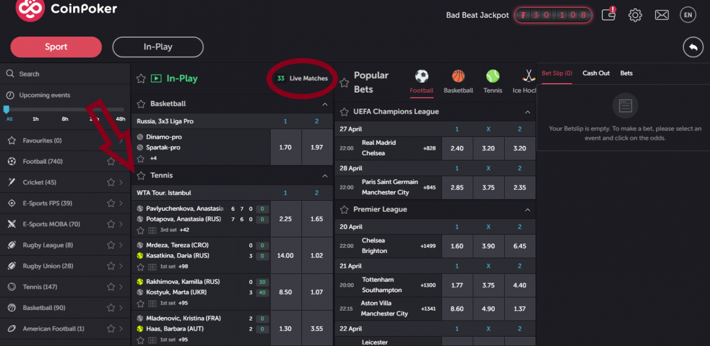
Task: Bet on Spartak-pro at 1.97
Action: (x=317, y=147)
